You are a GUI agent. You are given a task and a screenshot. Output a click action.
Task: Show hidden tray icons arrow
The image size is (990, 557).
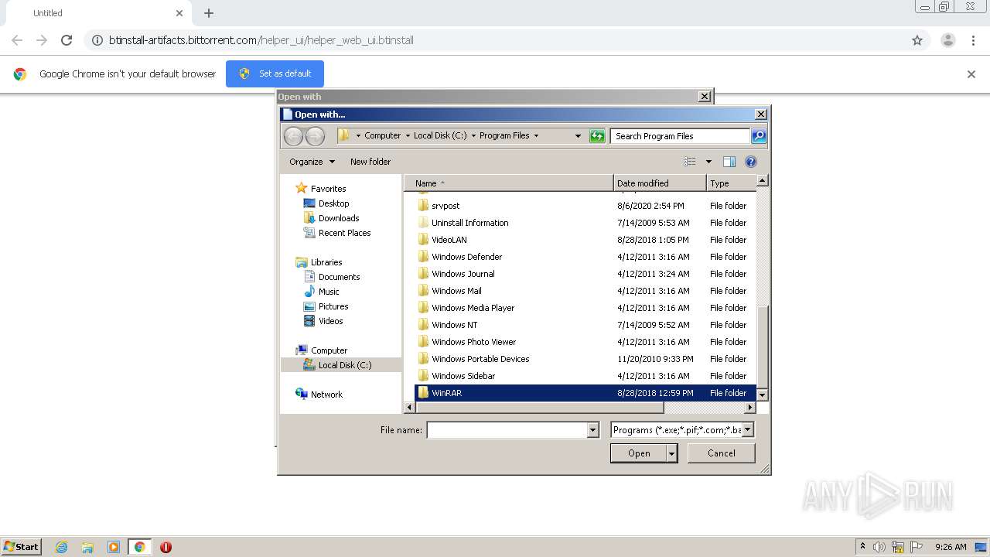862,547
